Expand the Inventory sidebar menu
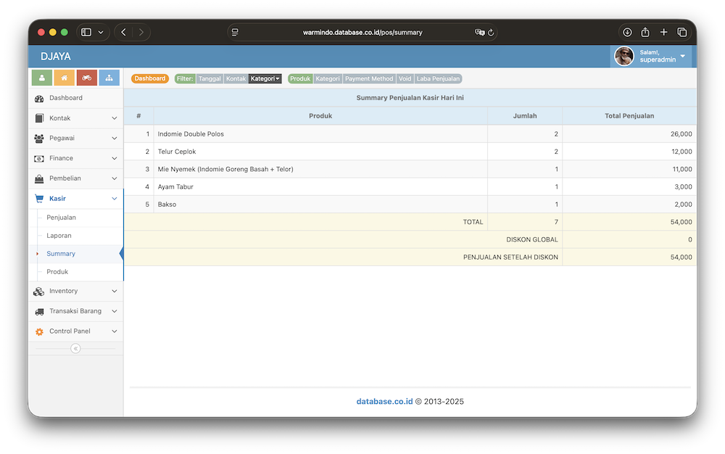725x454 pixels. (x=75, y=291)
